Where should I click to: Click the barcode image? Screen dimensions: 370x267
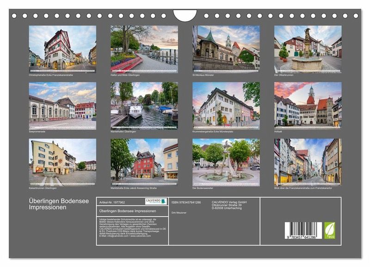point(303,230)
